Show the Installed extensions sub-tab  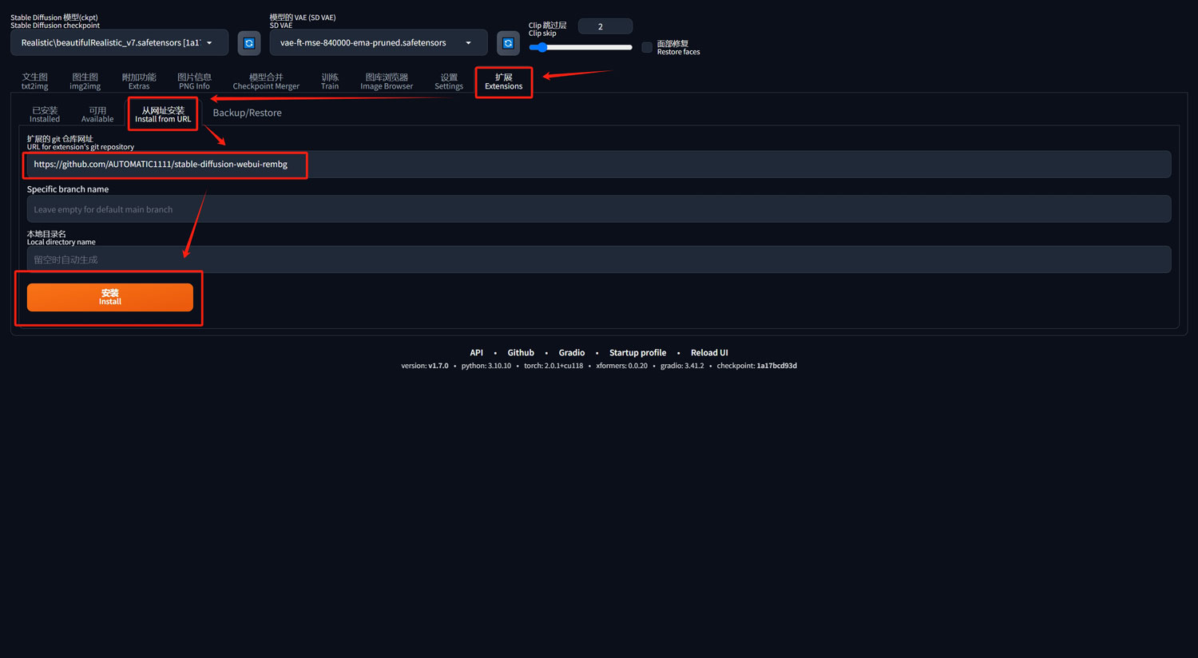pos(45,114)
